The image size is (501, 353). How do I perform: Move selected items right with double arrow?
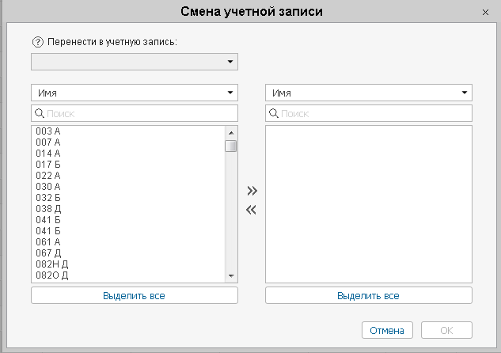pos(252,191)
